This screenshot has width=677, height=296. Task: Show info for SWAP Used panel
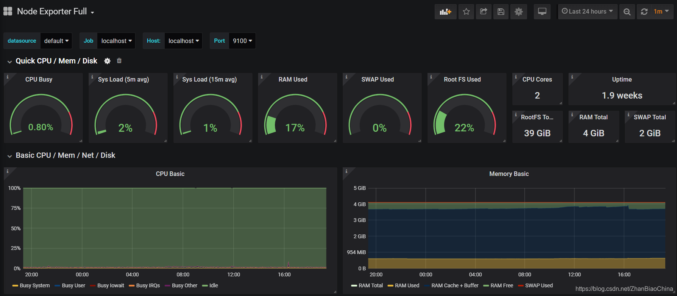[346, 77]
